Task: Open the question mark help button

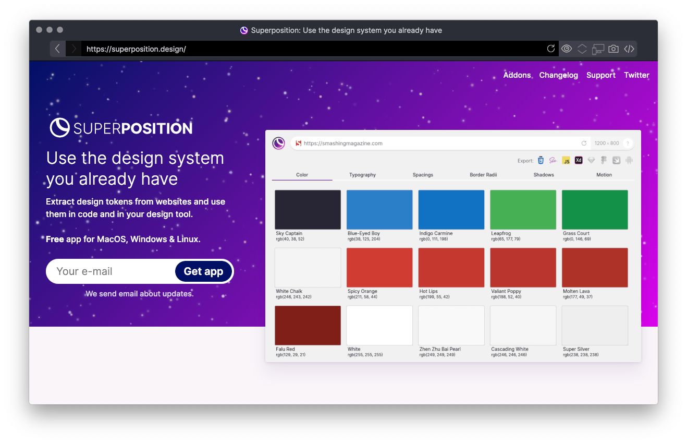Action: [628, 143]
